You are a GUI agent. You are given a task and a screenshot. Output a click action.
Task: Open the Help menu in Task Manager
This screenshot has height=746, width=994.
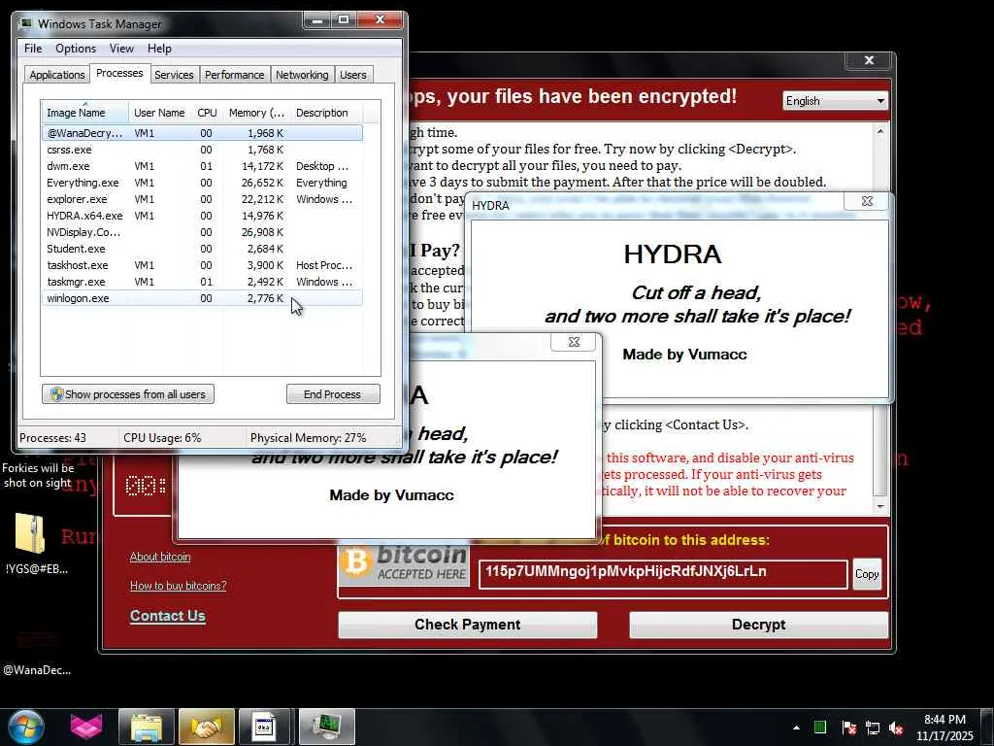click(159, 49)
